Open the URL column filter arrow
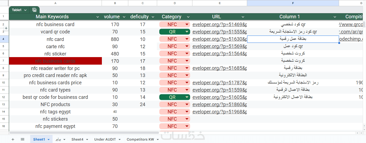This screenshot has height=143, width=366. (243, 17)
